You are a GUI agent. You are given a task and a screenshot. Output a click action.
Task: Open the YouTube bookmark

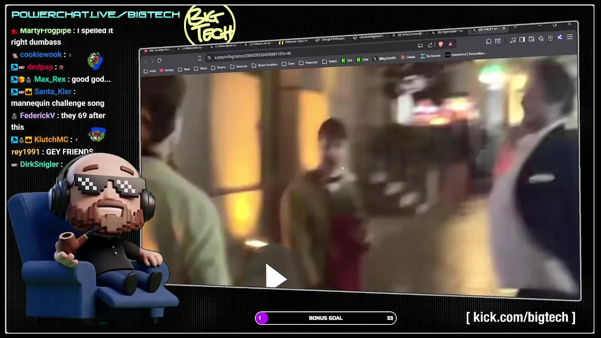[167, 70]
